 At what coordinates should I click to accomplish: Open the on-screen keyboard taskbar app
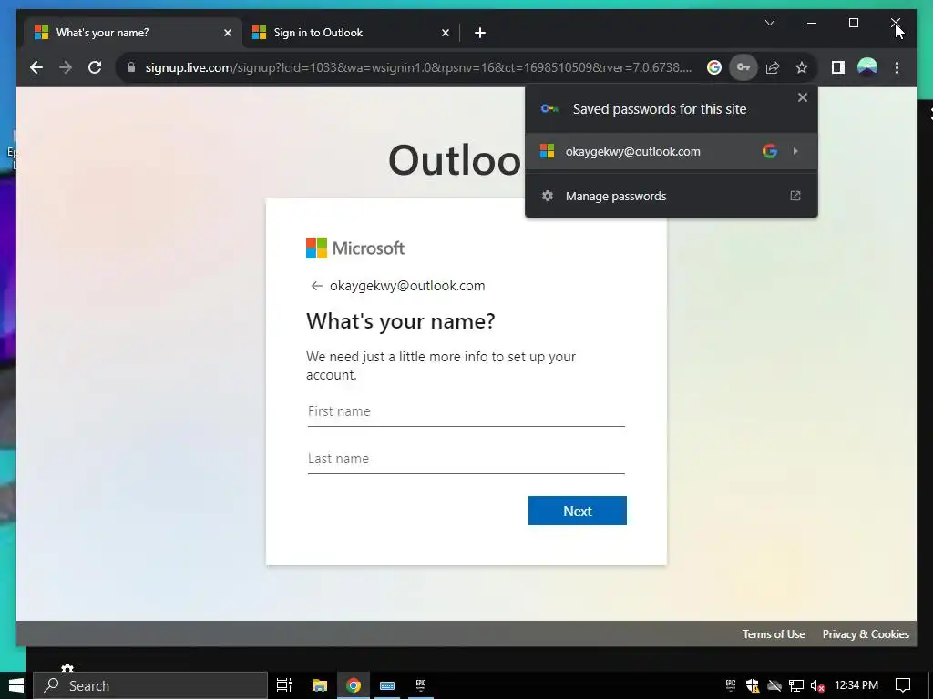tap(387, 685)
